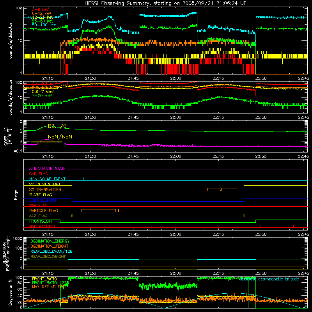Viewport: 312px width, 312px height.
Task: Click the BAD_PACKETS label
Action: pyautogui.click(x=43, y=226)
